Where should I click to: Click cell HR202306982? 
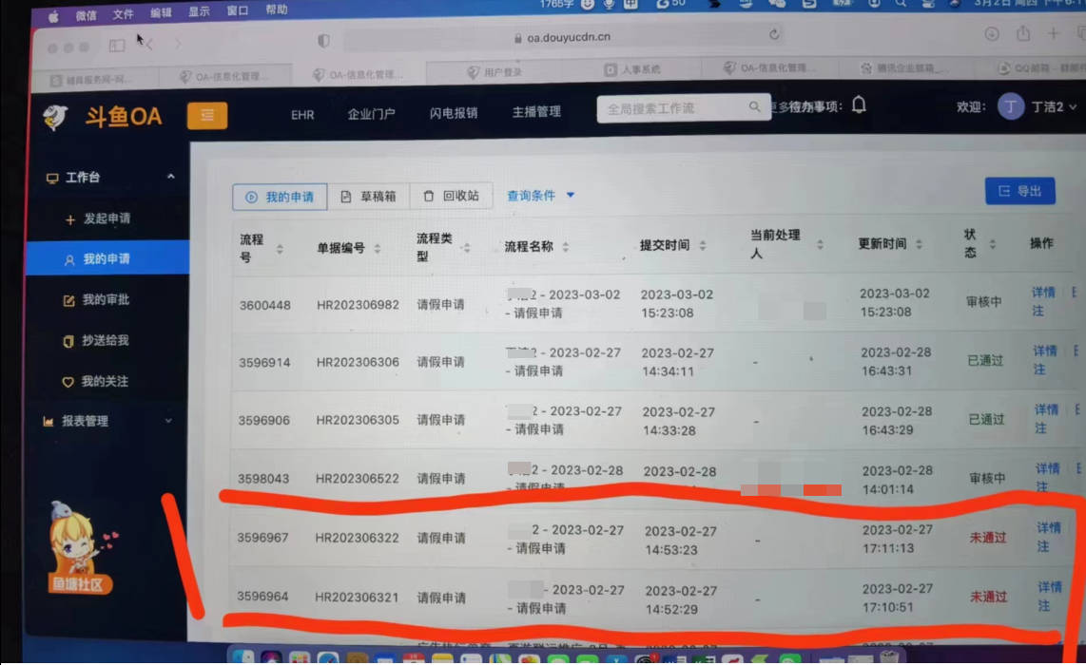click(358, 305)
